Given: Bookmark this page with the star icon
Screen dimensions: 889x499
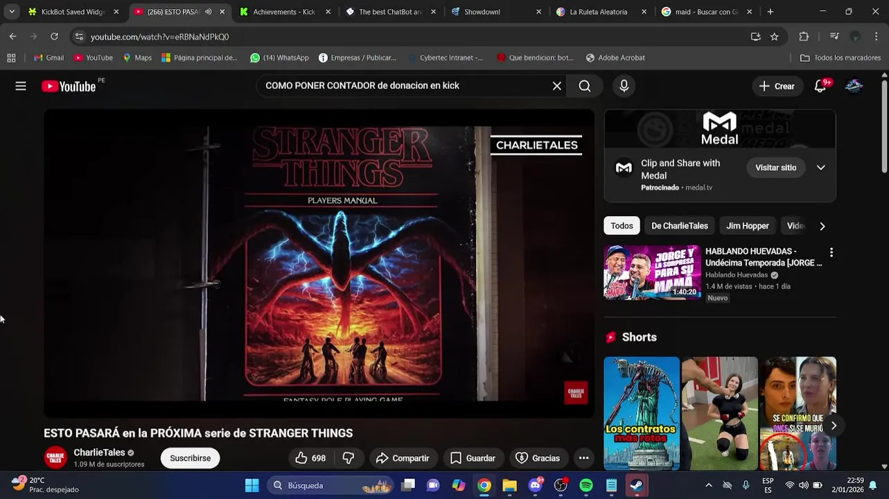Looking at the screenshot, I should (774, 37).
